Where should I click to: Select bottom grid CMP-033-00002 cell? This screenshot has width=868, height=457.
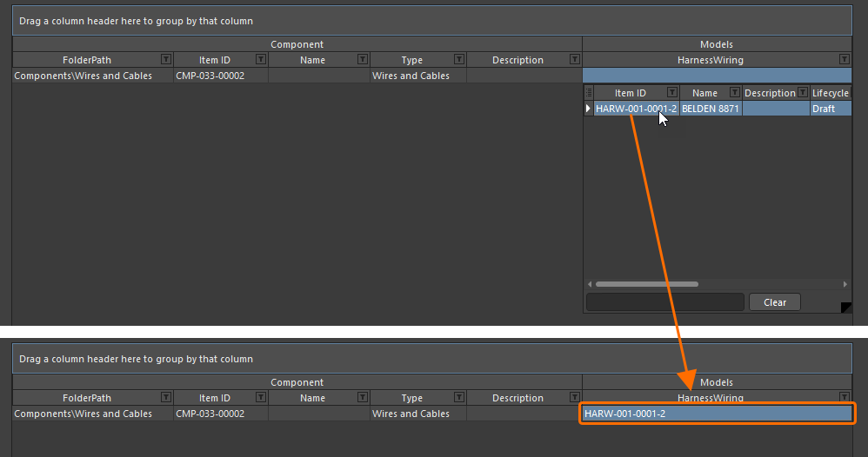[221, 414]
